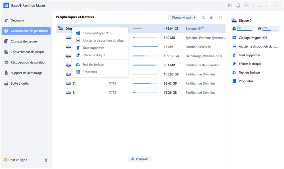Open feedback message icon bottom-left
Viewport: 284px width, 169px height.
pos(46,160)
